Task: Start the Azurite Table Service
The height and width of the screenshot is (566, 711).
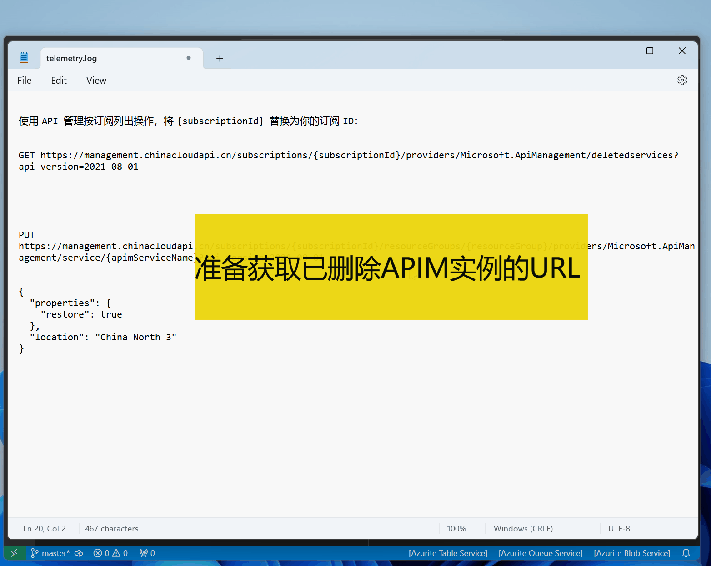Action: (448, 553)
